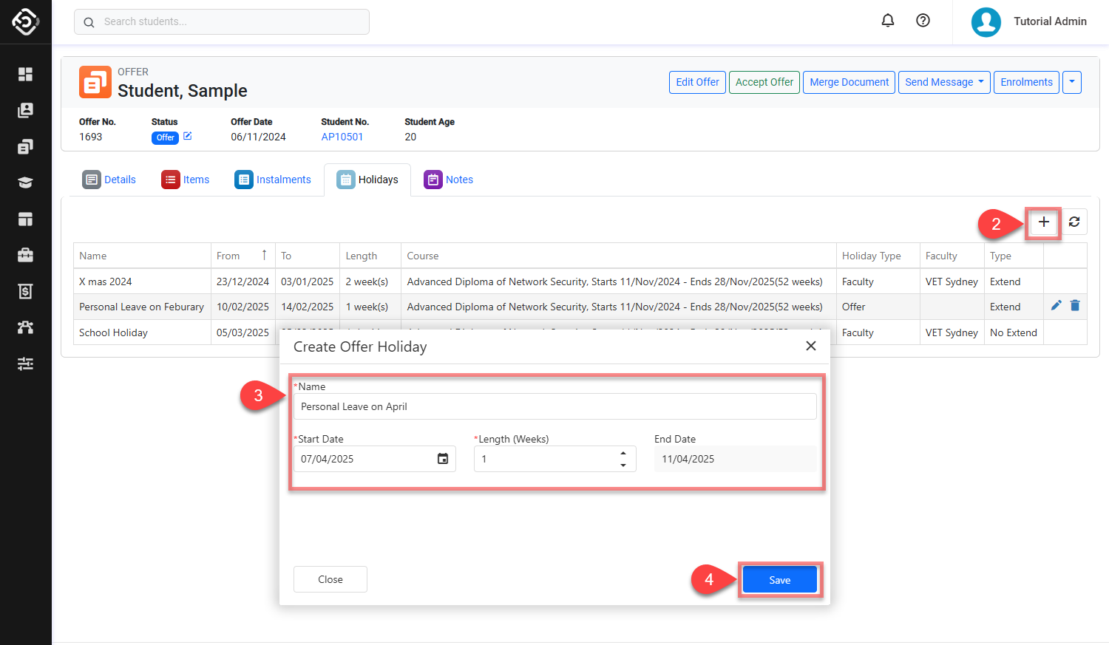Click the pencil edit icon for Personal Leave row
This screenshot has height=645, width=1109.
(1057, 306)
